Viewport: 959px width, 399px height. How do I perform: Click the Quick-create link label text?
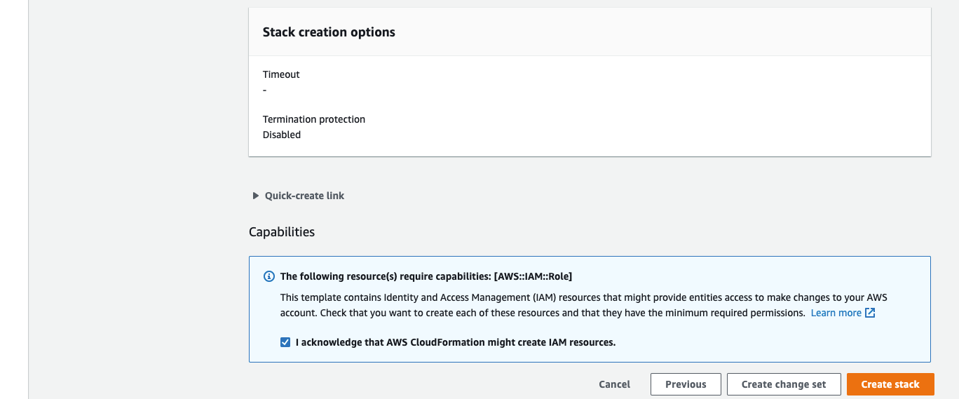click(x=304, y=196)
